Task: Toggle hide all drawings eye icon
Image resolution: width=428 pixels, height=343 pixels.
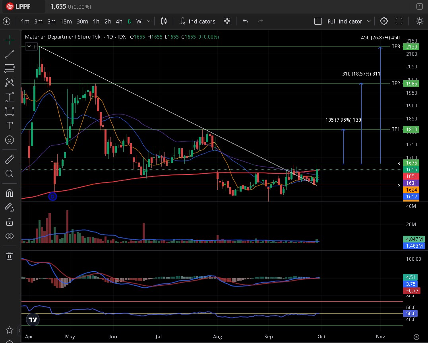Action: click(x=10, y=236)
